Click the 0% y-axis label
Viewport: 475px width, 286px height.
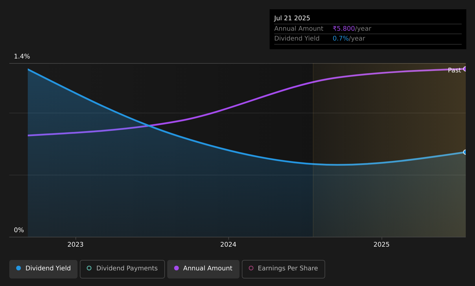tap(19, 230)
